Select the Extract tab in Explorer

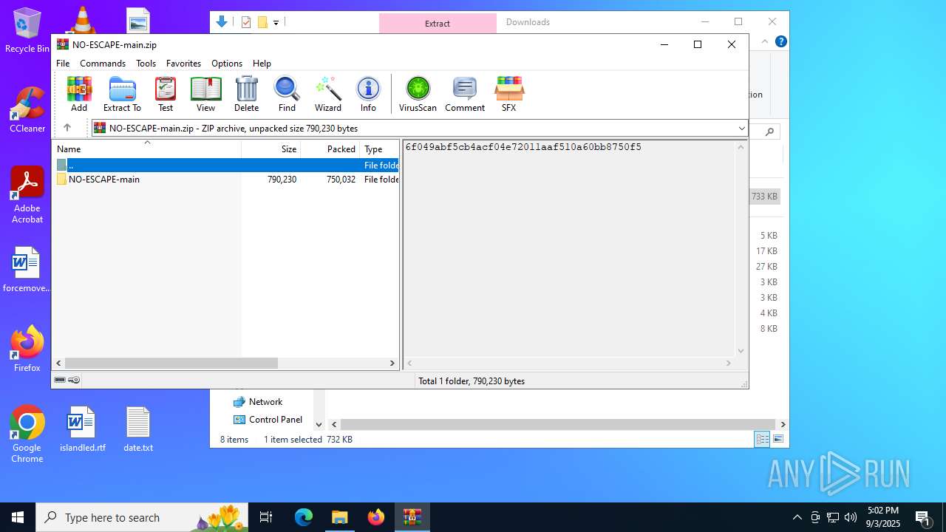[438, 23]
